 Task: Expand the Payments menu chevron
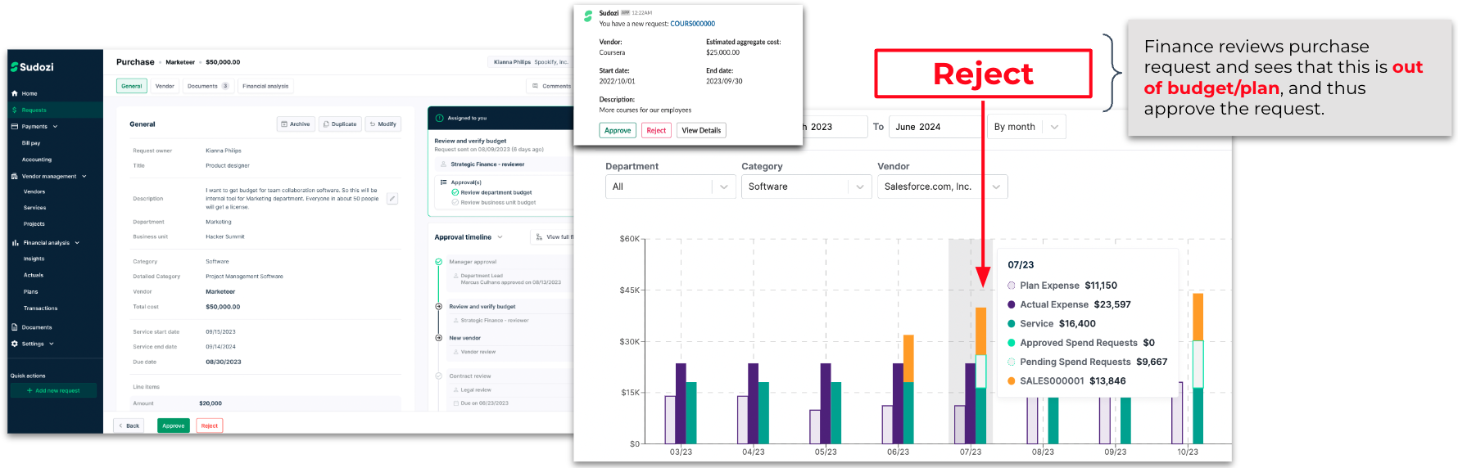pyautogui.click(x=55, y=127)
